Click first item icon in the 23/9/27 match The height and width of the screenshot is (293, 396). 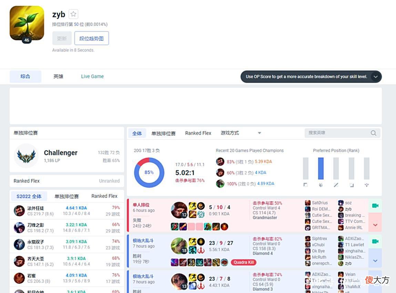point(175,262)
